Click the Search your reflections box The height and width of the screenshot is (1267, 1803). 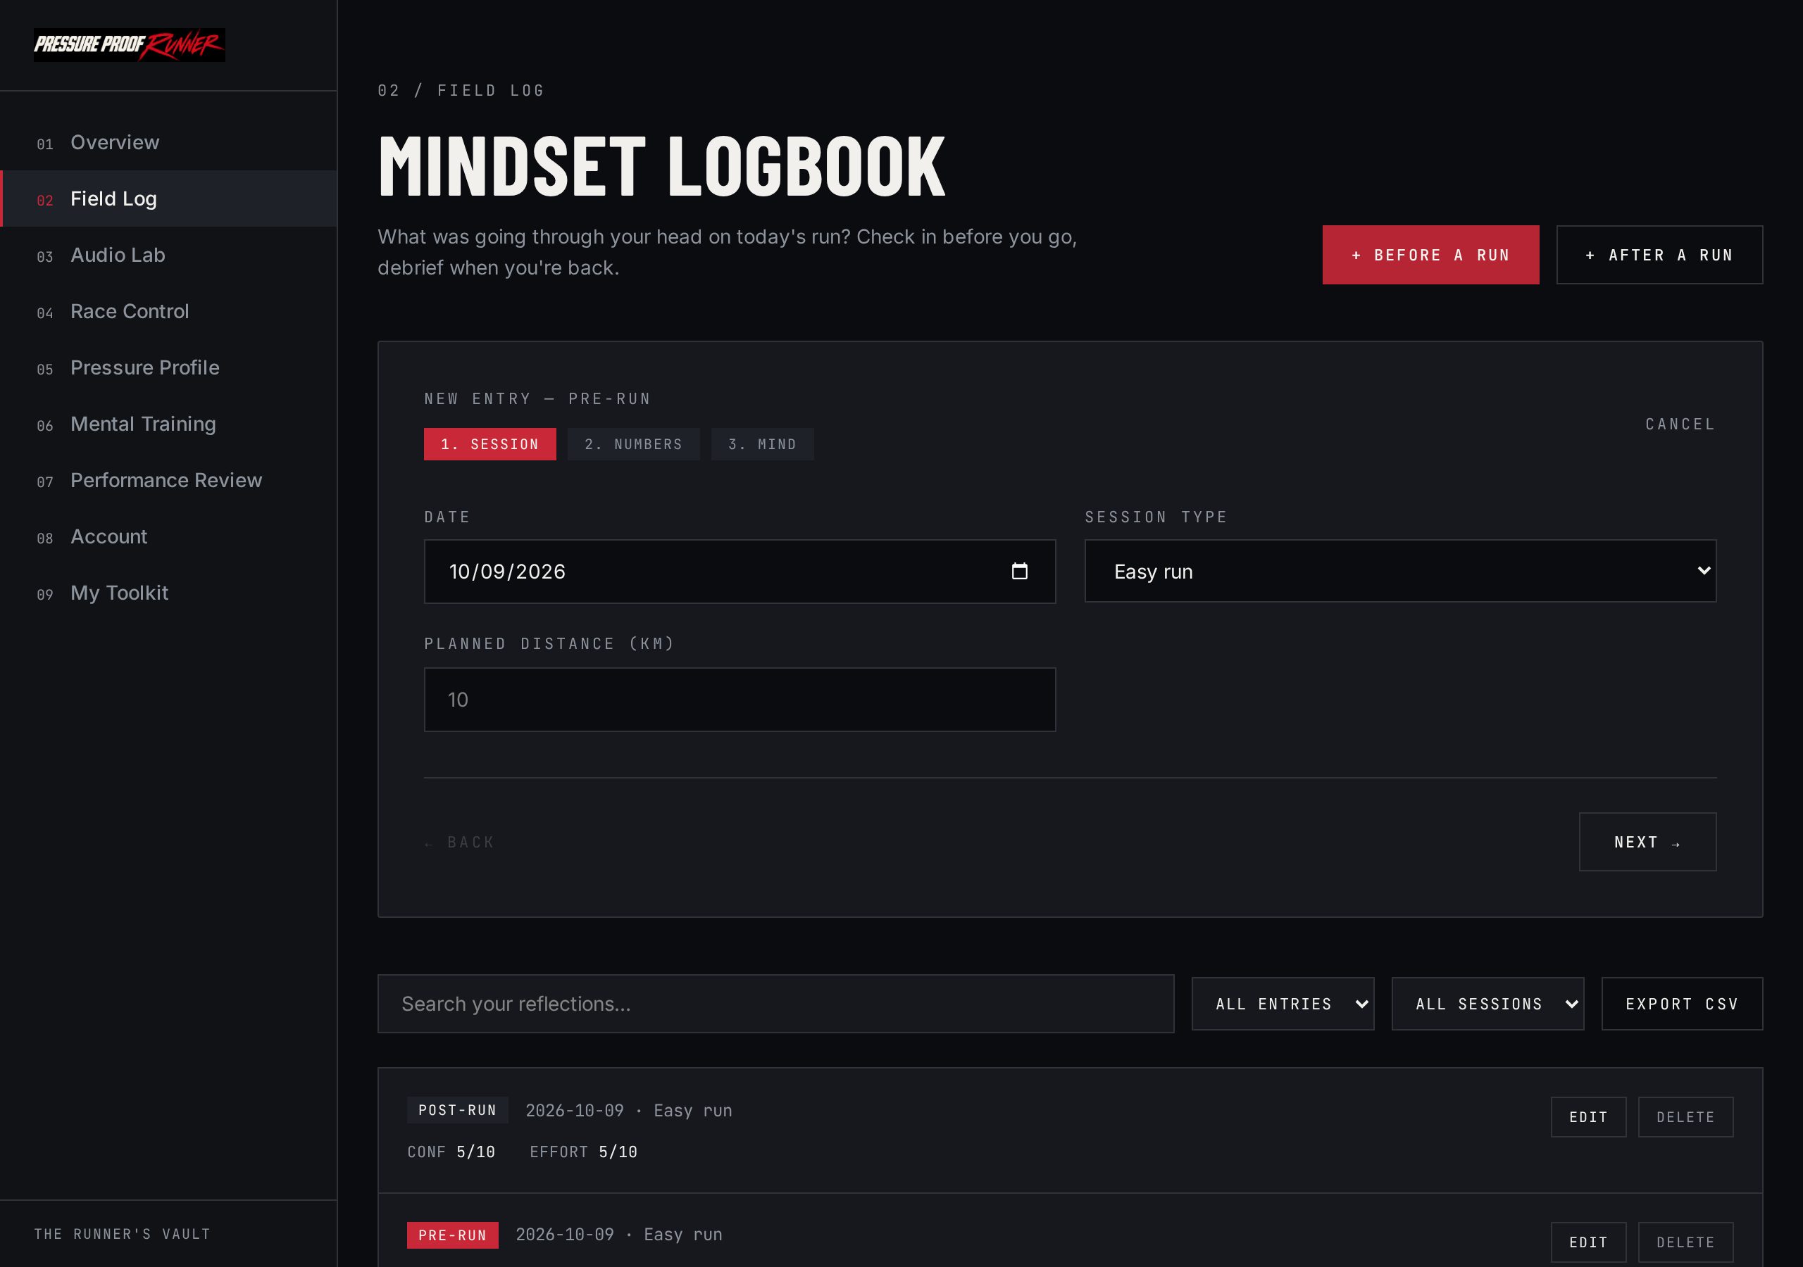coord(776,1004)
